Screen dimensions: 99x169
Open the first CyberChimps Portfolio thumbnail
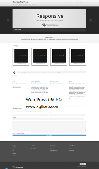pos(21,56)
